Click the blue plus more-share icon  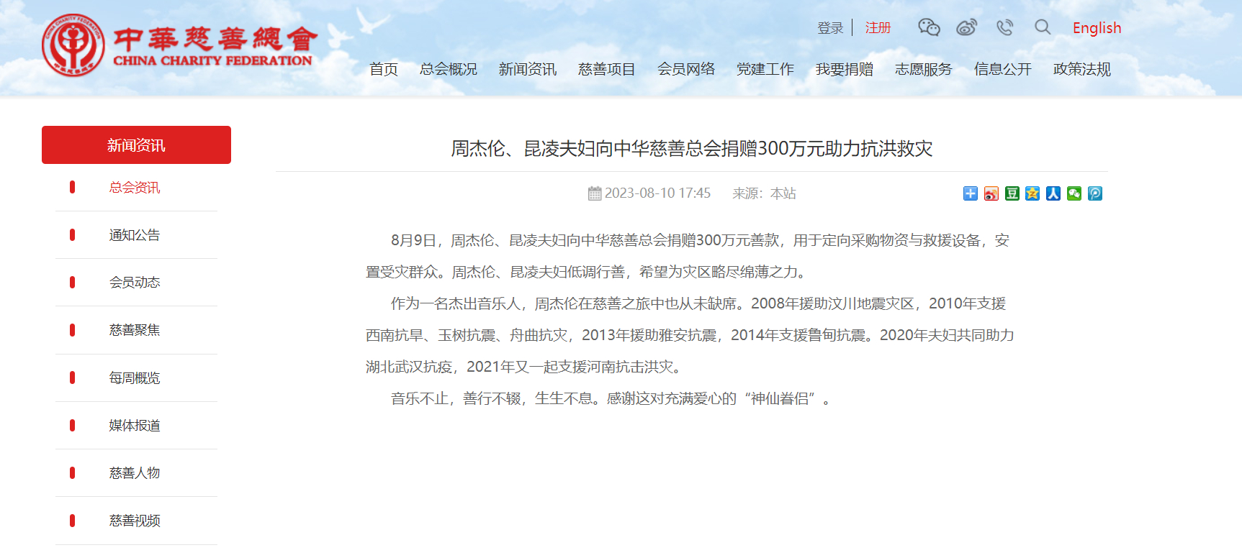(971, 193)
